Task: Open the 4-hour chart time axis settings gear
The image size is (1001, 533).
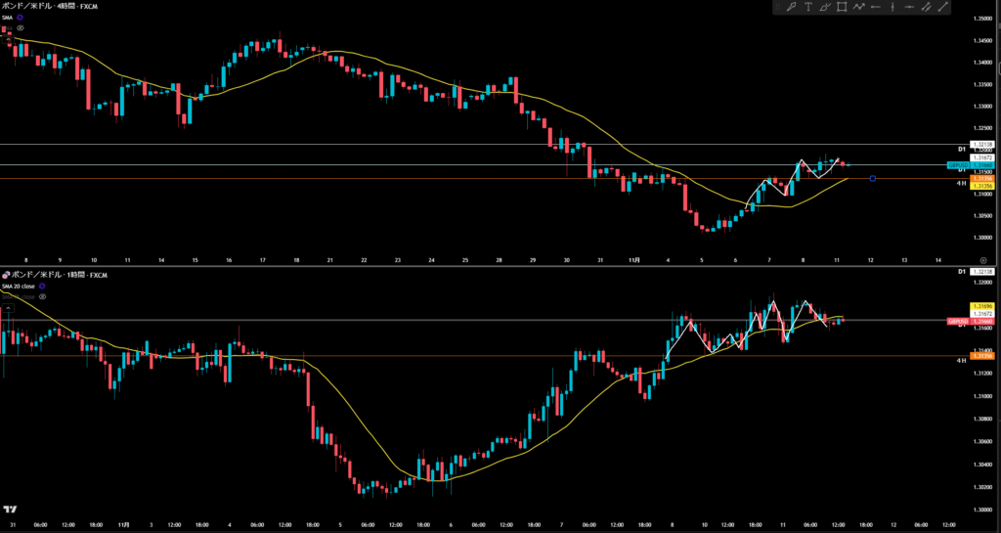Action: pyautogui.click(x=982, y=260)
